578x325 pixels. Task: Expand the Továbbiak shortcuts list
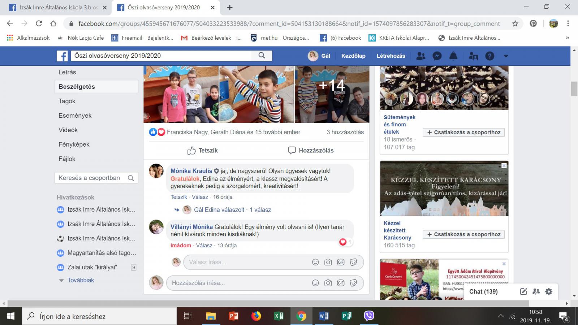click(80, 280)
